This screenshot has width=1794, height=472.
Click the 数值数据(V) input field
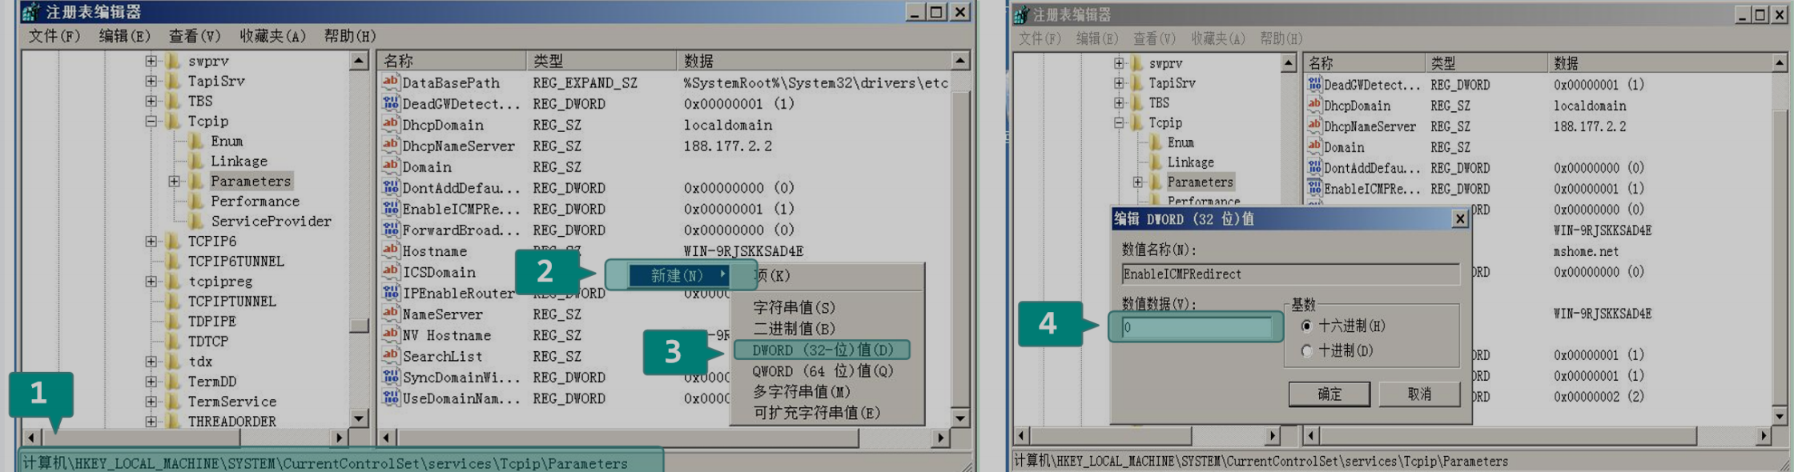pyautogui.click(x=1197, y=327)
